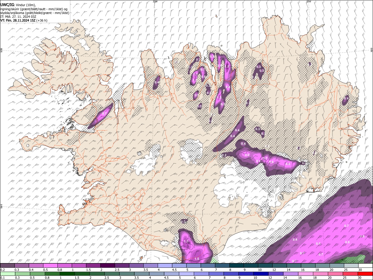Click the magenta 1.5 swatch in snow legend
Screen dimensions: 373x280
(93, 266)
